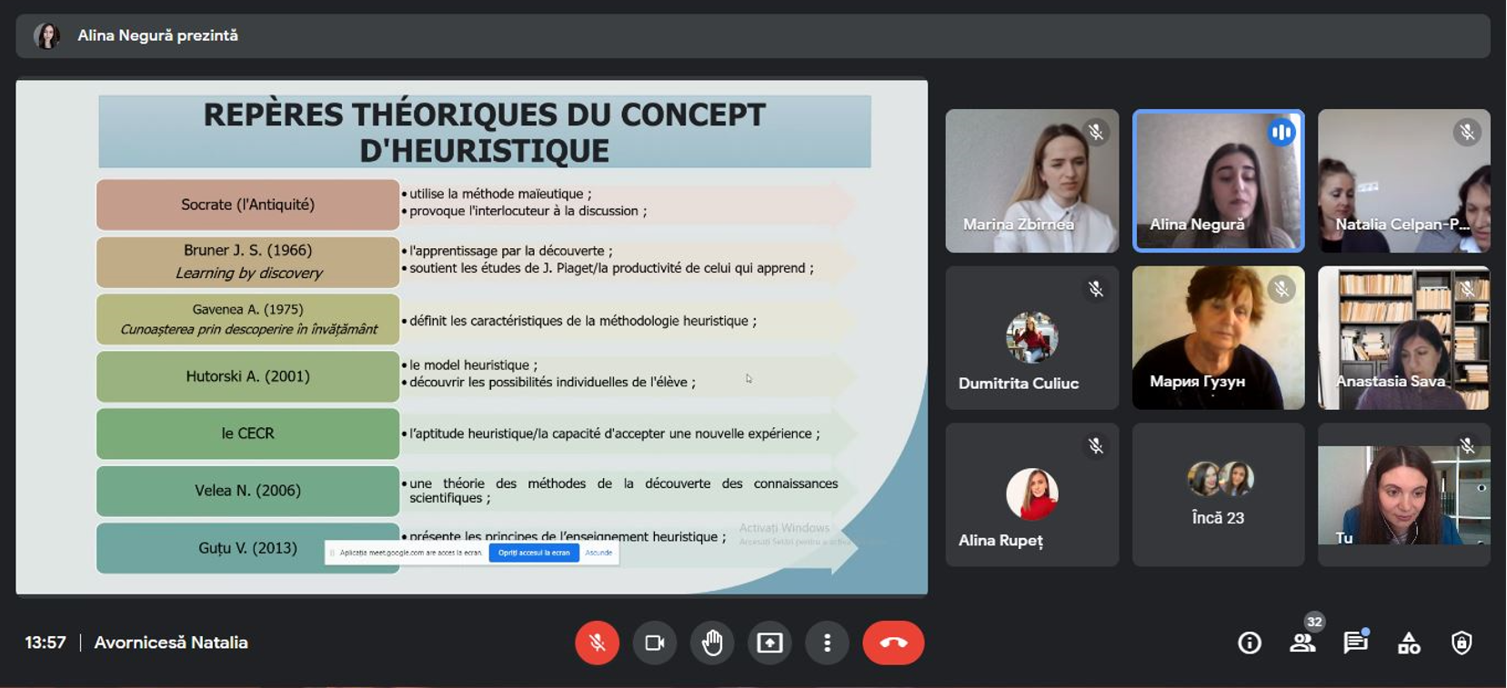Click the present screen button

click(769, 643)
